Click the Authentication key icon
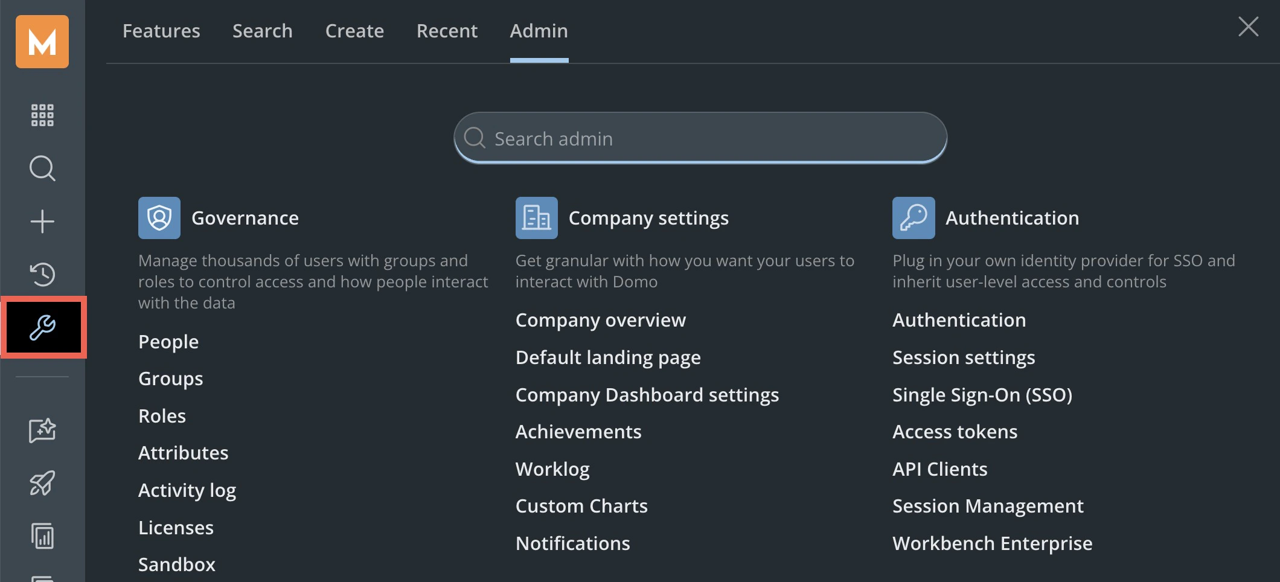1280x582 pixels. pyautogui.click(x=914, y=218)
